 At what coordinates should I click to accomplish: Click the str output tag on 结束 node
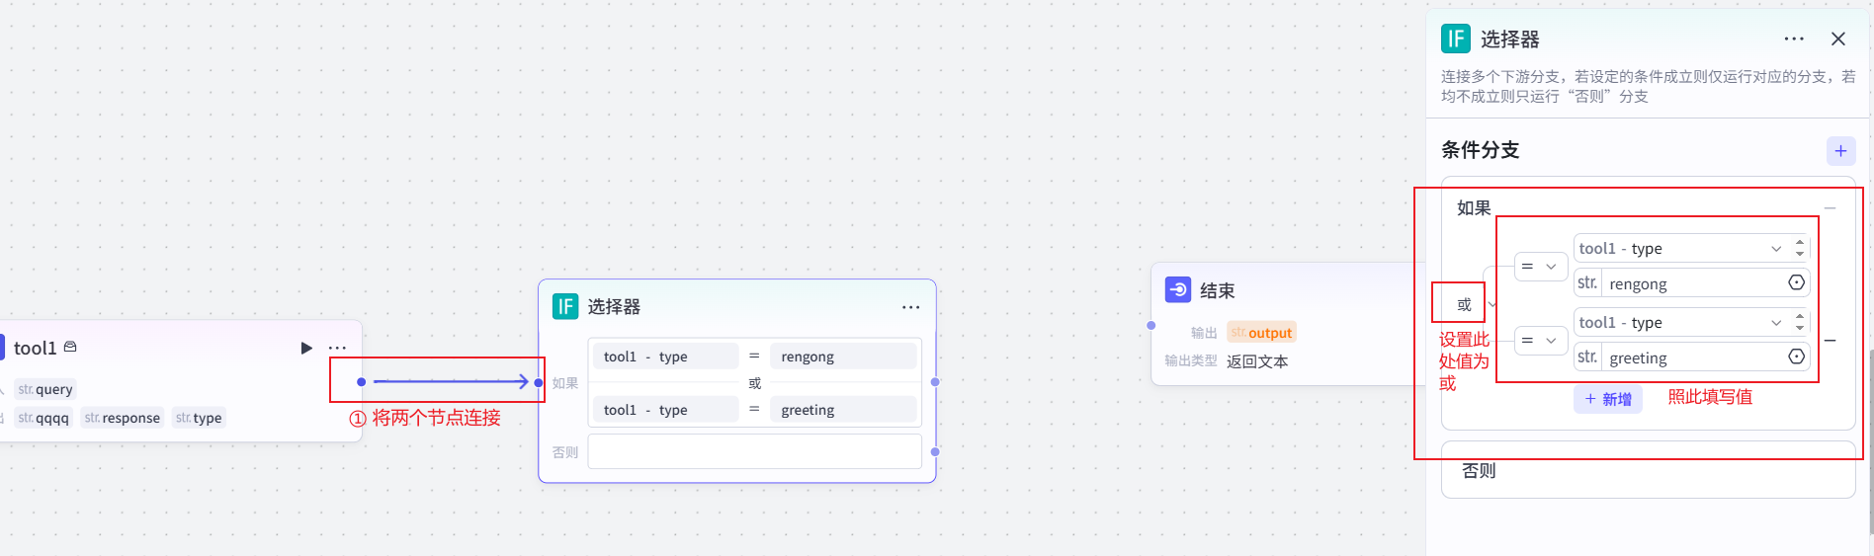(x=1261, y=333)
